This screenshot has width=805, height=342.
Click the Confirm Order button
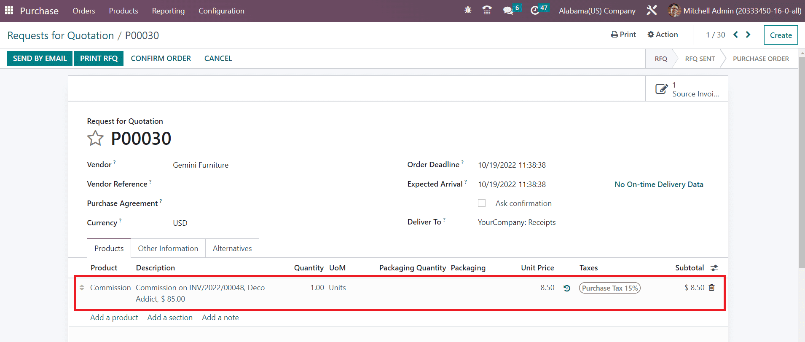(x=161, y=59)
